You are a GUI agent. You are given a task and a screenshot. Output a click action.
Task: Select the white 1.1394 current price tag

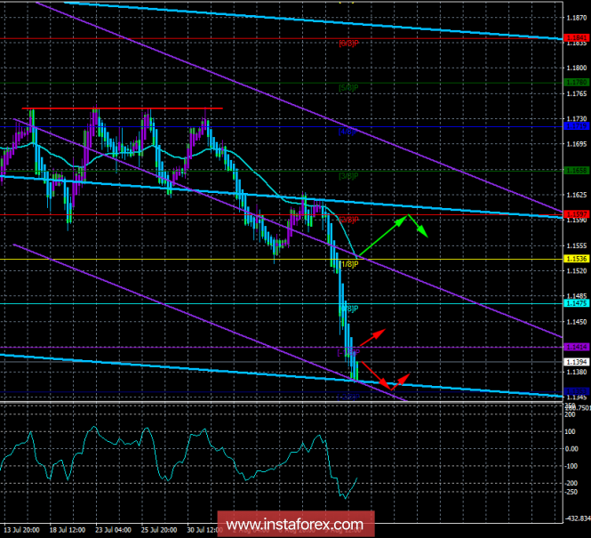tap(576, 362)
